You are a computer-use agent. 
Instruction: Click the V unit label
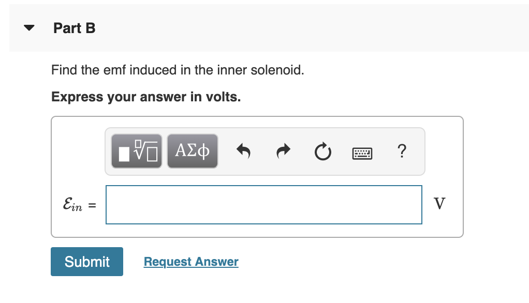click(x=439, y=204)
